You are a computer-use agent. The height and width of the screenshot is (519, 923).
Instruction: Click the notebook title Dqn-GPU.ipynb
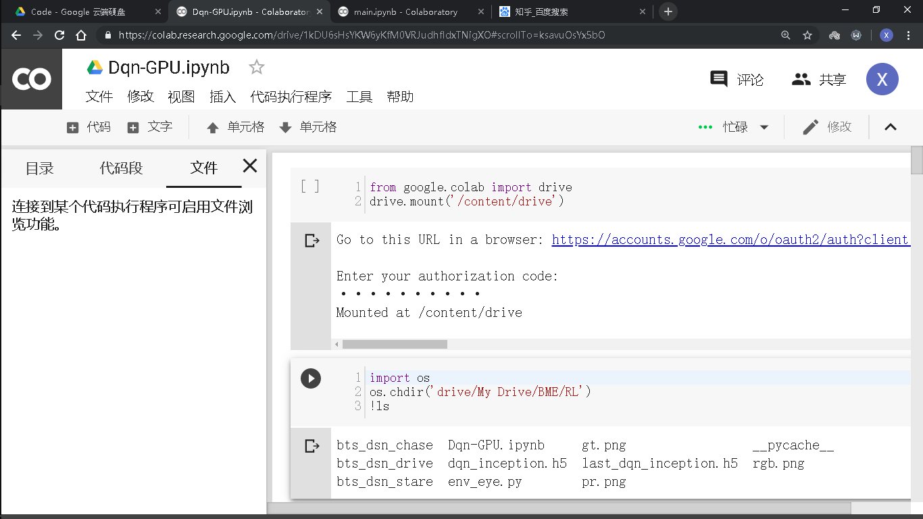click(169, 68)
